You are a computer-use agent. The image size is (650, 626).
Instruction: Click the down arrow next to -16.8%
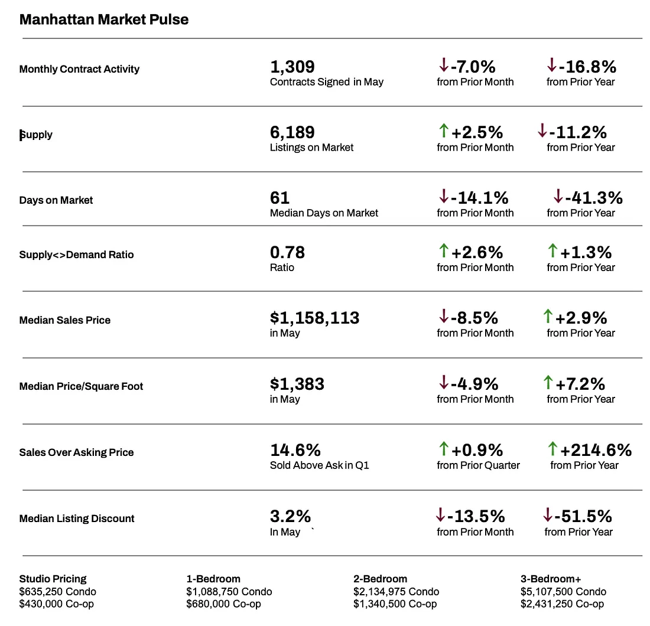point(552,65)
